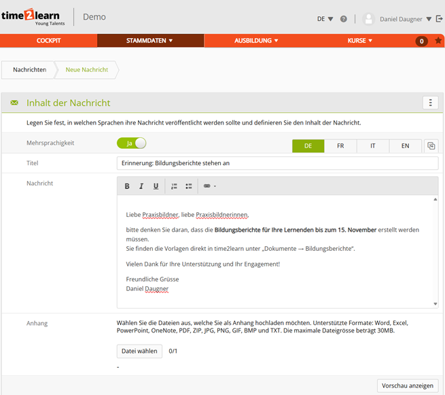Screen dimensions: 445x395
Task: Insert a numbered list in message
Action: pos(174,186)
